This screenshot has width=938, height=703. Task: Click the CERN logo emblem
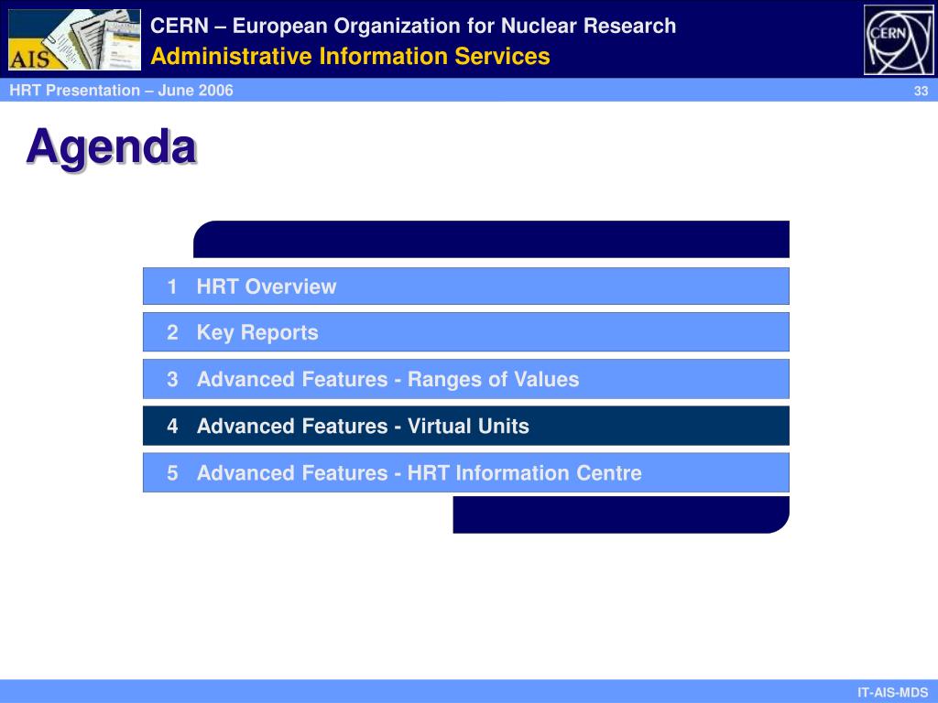(x=899, y=39)
